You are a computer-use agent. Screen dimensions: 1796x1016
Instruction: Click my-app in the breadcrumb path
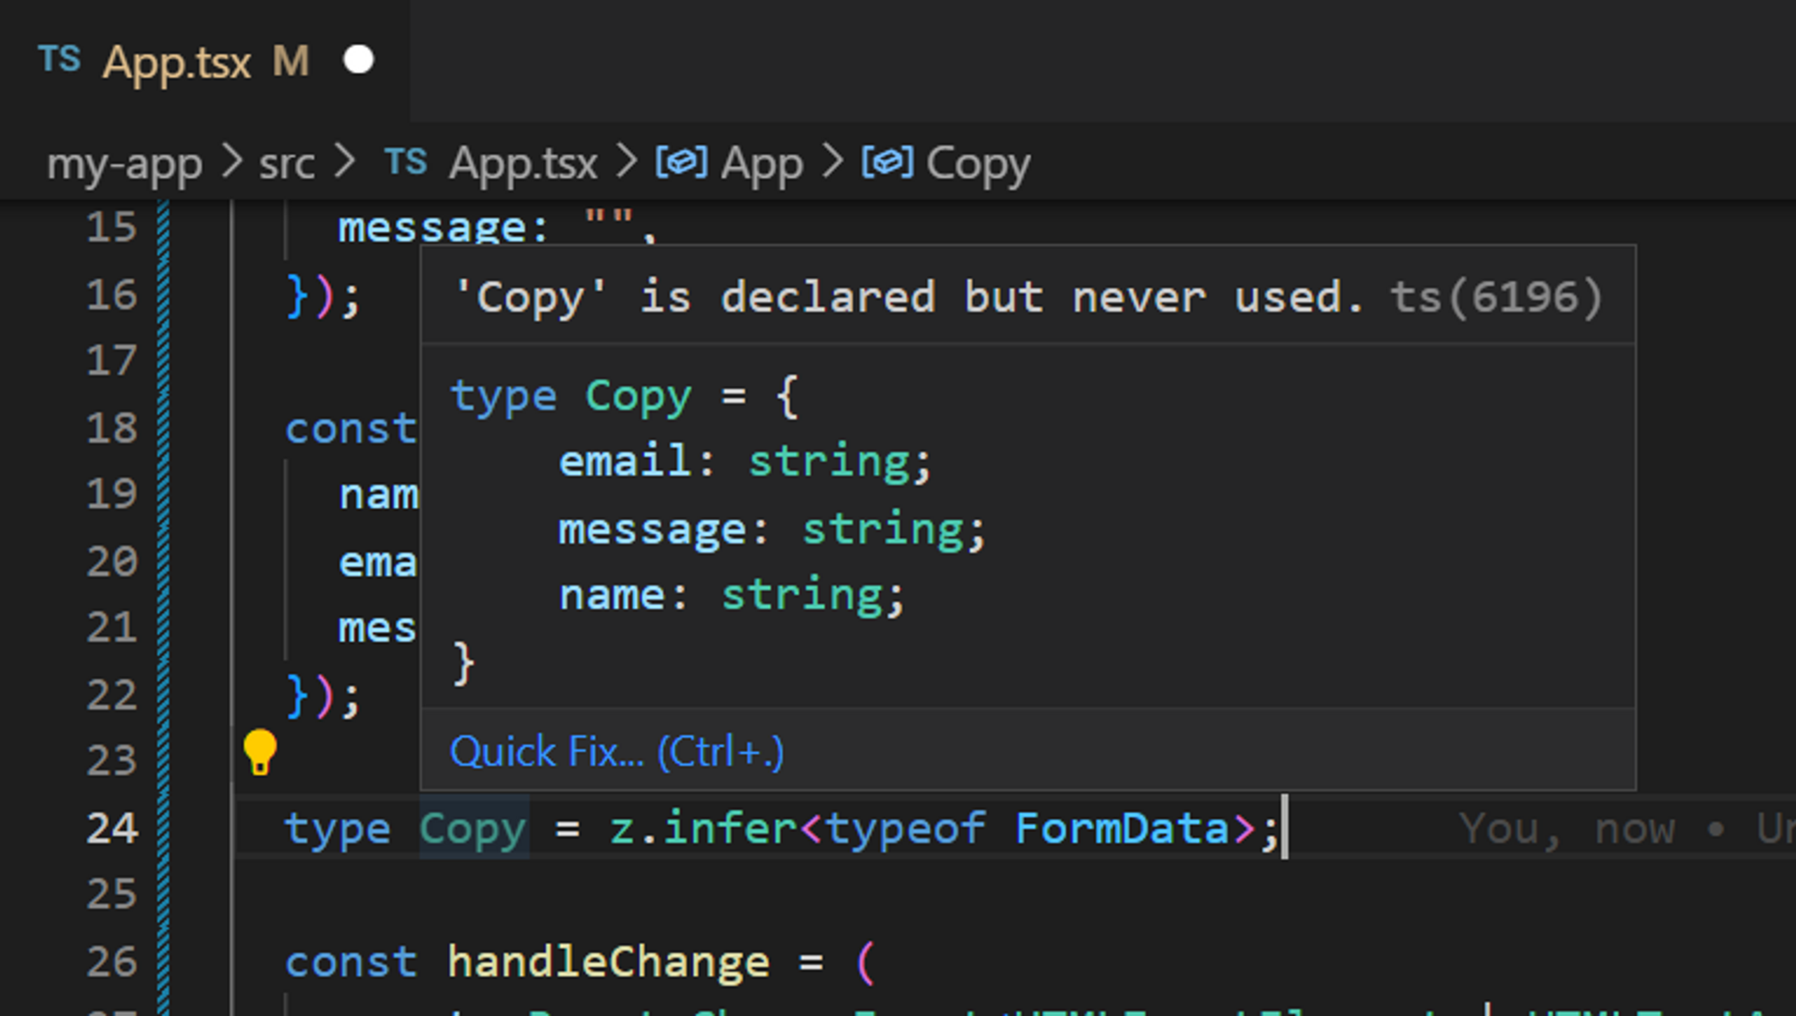click(x=123, y=162)
